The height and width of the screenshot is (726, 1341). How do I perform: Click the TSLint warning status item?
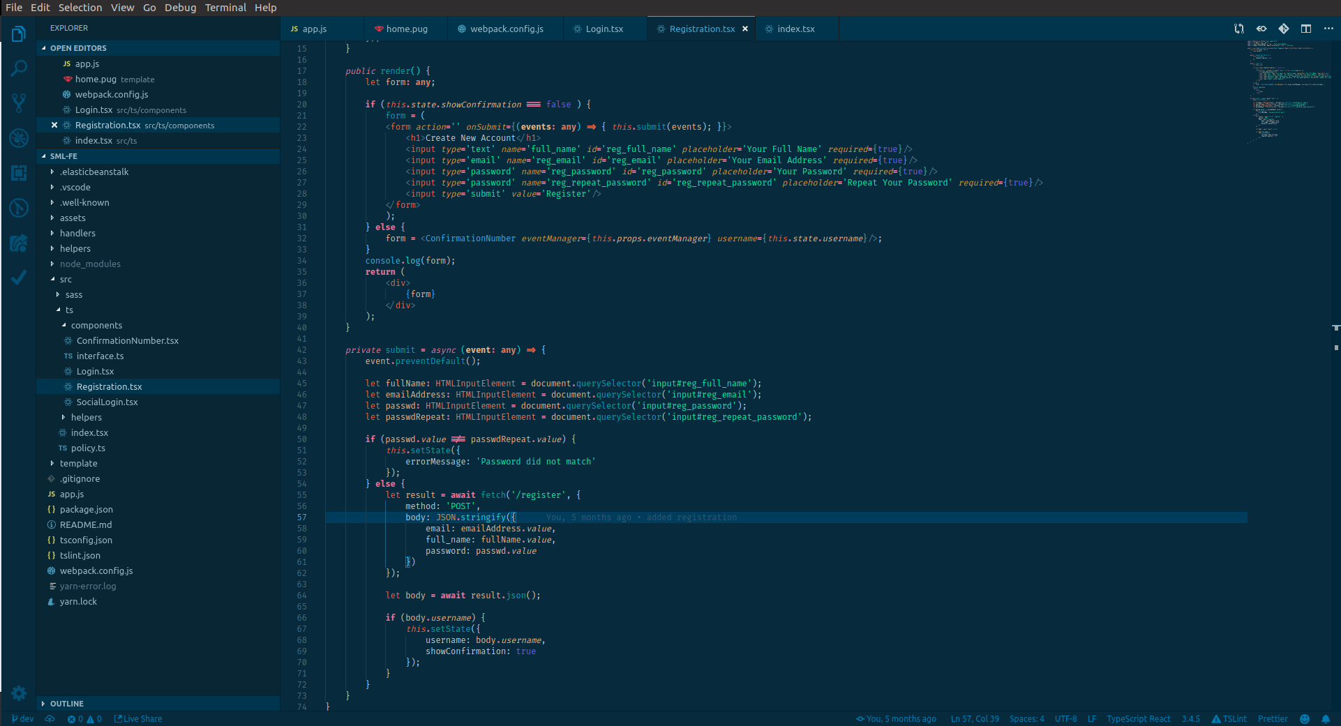click(1229, 719)
